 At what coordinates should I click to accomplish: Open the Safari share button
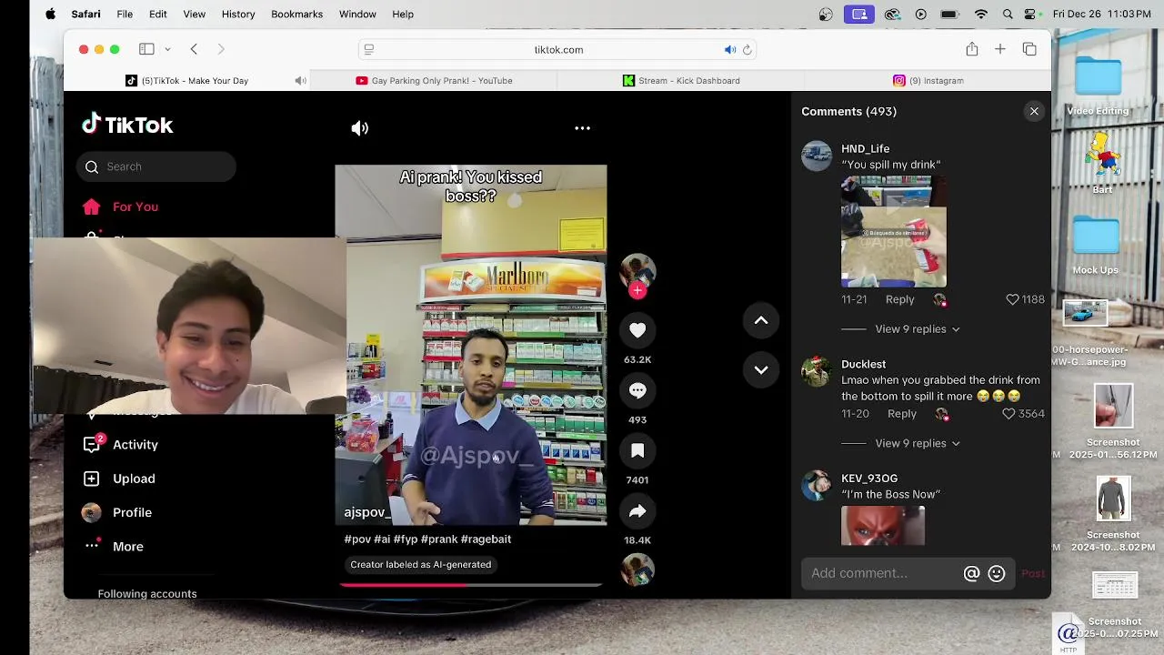coord(972,49)
